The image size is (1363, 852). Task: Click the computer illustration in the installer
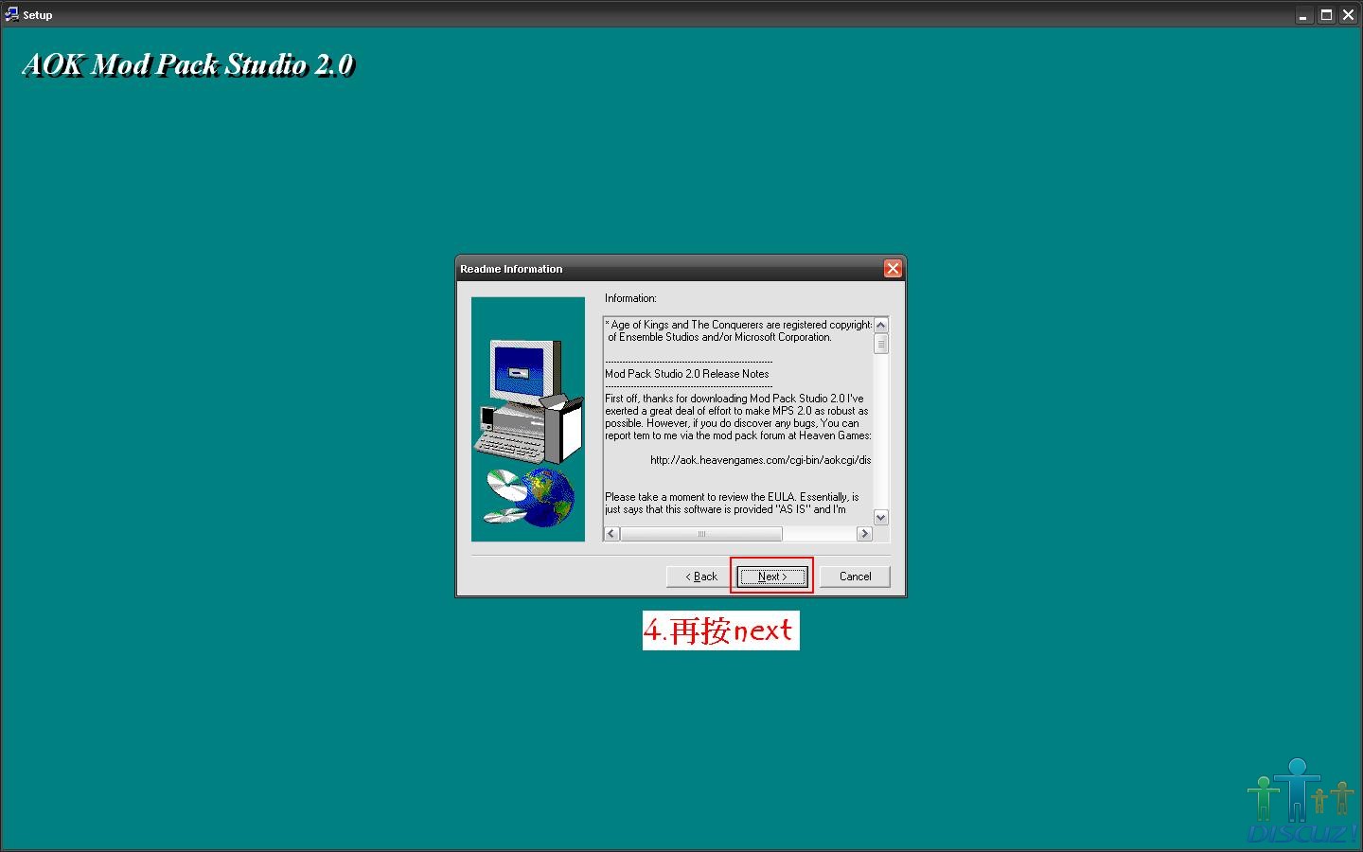coord(527,402)
